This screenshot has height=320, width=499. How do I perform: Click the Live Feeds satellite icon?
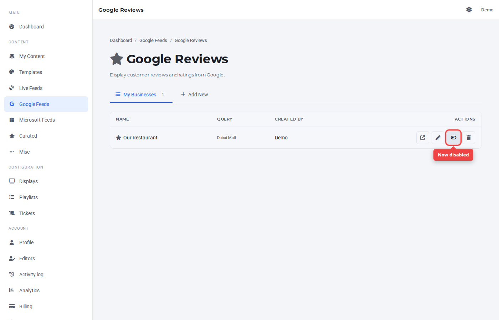(12, 88)
